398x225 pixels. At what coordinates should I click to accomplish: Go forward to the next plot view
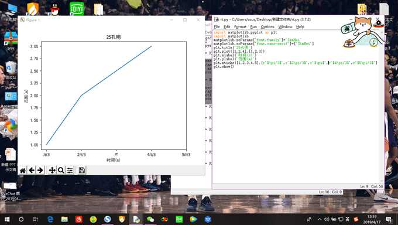(40, 170)
